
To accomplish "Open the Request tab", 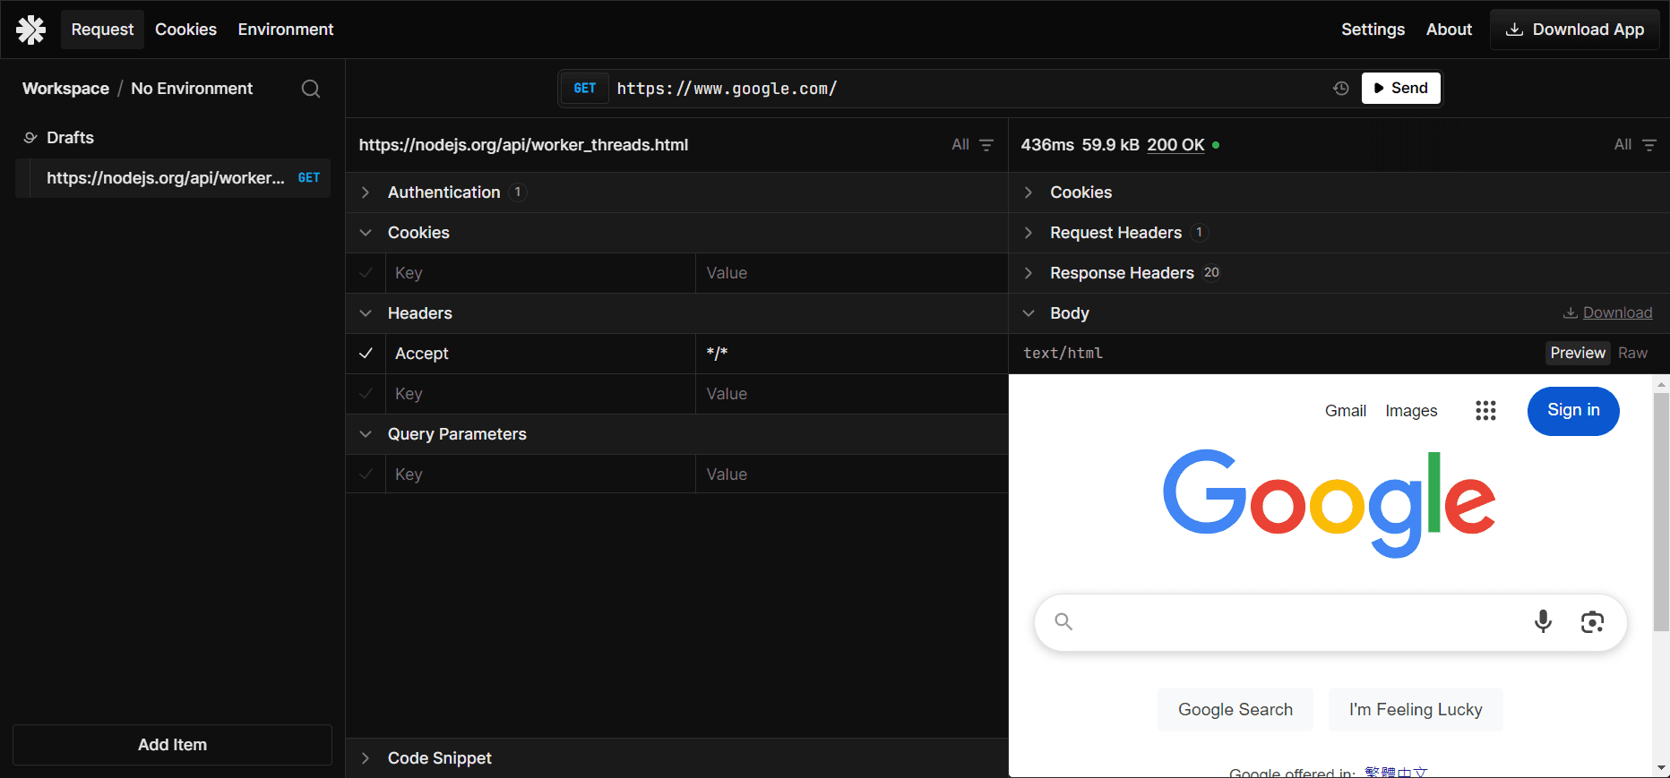I will (102, 30).
